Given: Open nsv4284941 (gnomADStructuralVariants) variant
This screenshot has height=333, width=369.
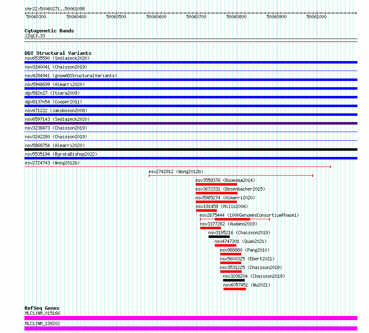Looking at the screenshot, I should coord(71,76).
